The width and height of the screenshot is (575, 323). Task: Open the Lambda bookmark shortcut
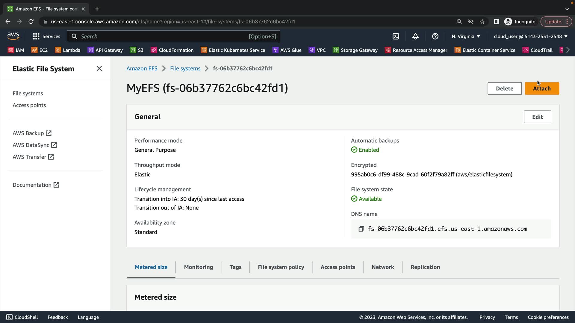[68, 50]
